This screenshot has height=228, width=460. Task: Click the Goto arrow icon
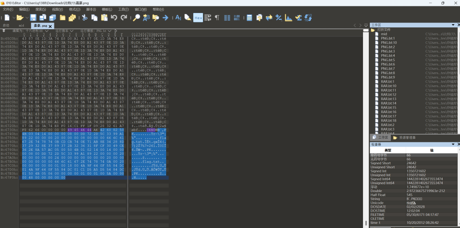pyautogui.click(x=165, y=18)
